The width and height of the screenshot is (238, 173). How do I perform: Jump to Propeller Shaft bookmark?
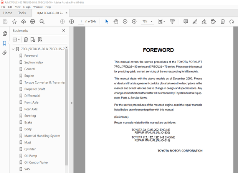tap(35, 89)
